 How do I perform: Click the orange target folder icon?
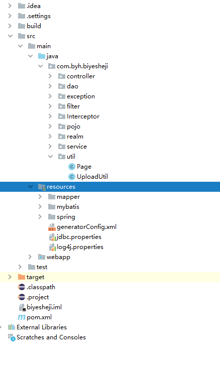pyautogui.click(x=22, y=277)
